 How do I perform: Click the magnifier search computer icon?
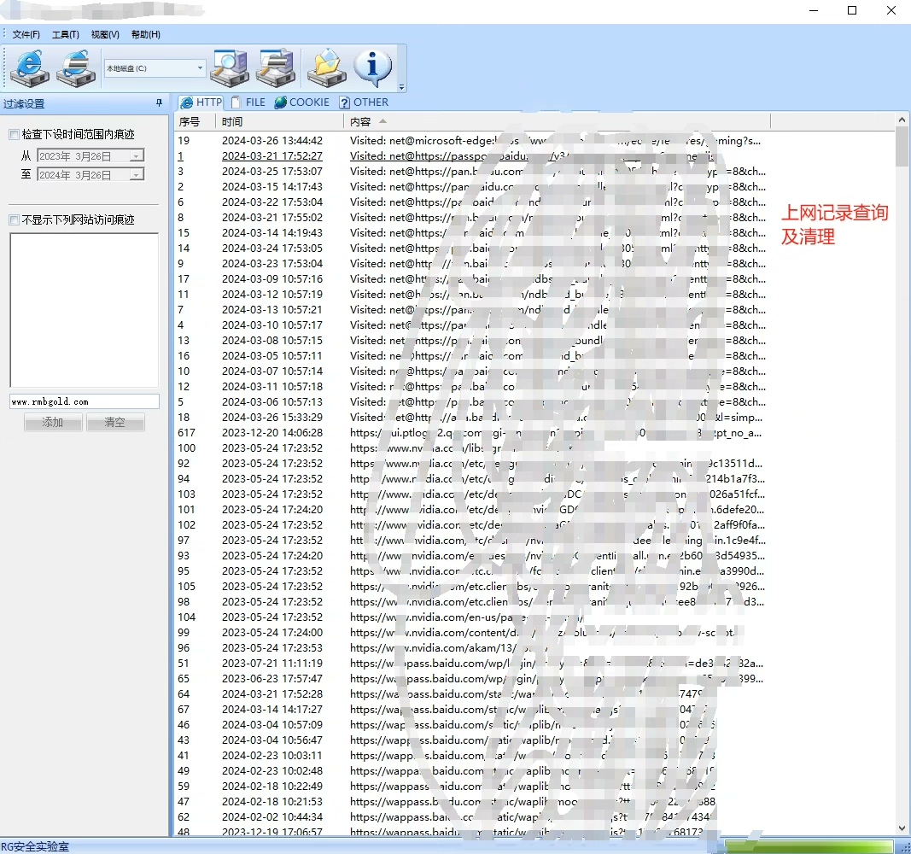point(230,68)
